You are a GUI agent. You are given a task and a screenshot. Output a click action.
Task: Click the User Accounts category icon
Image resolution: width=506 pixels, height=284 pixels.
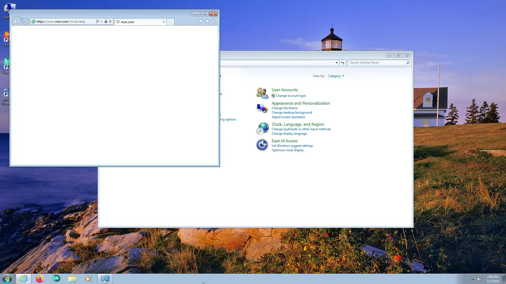point(262,93)
